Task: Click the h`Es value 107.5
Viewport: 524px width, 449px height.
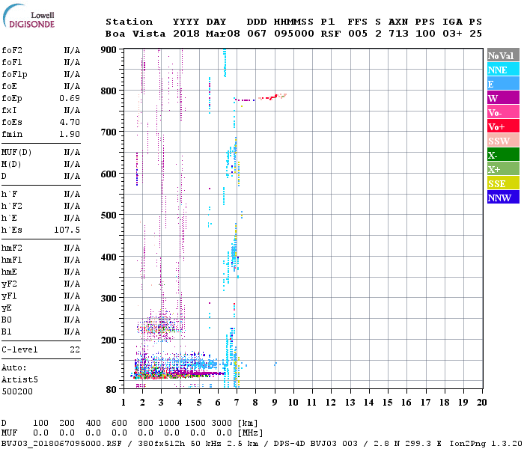Action: coord(67,230)
